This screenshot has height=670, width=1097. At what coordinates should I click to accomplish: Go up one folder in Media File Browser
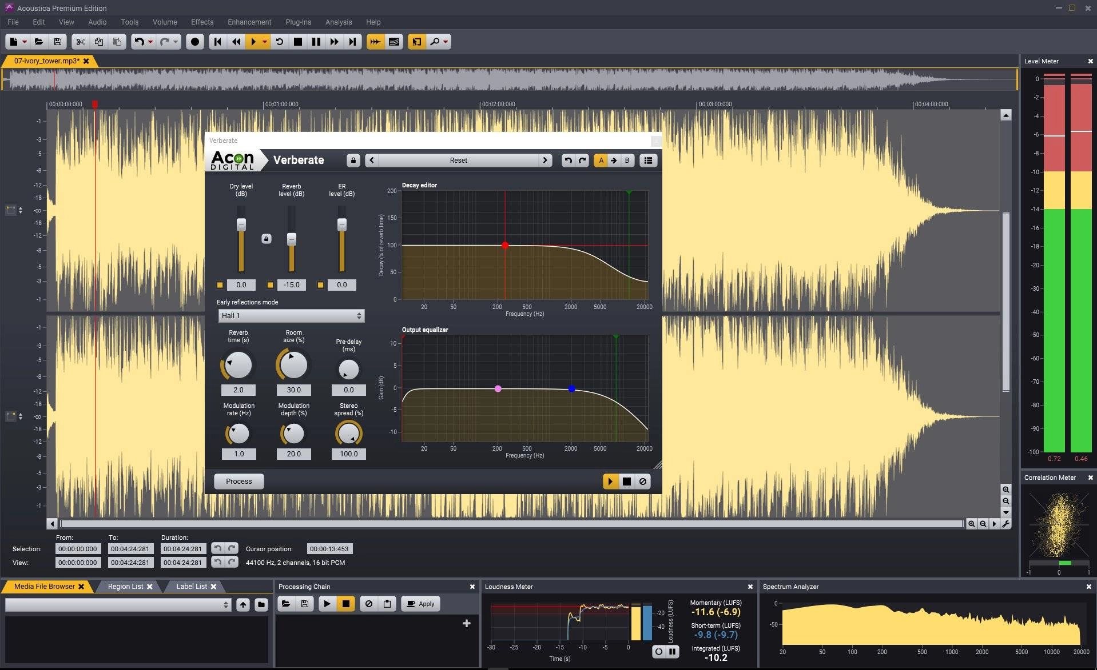pyautogui.click(x=243, y=604)
